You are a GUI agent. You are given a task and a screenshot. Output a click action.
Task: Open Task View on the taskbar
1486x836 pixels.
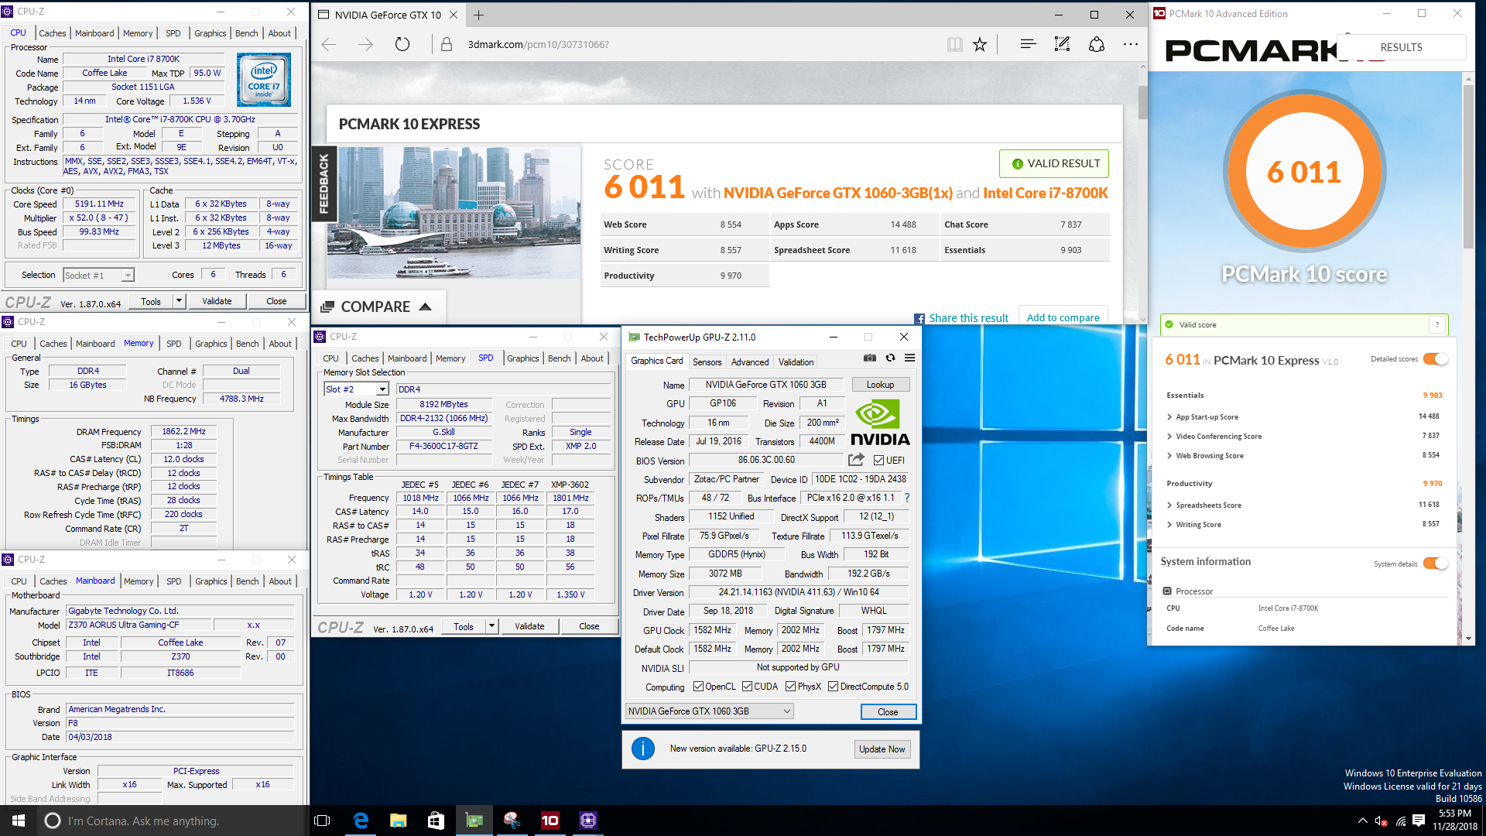pos(323,821)
